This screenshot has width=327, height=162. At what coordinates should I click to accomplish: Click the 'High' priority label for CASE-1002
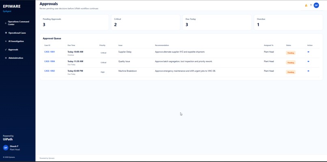[x=103, y=72]
